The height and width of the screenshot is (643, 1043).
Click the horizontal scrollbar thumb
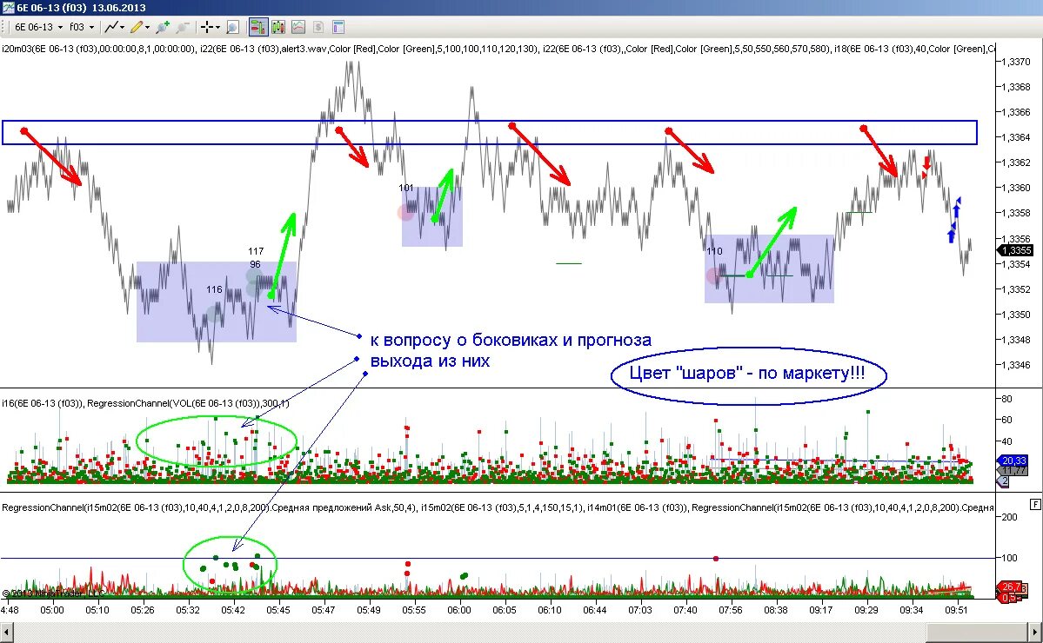tap(977, 633)
